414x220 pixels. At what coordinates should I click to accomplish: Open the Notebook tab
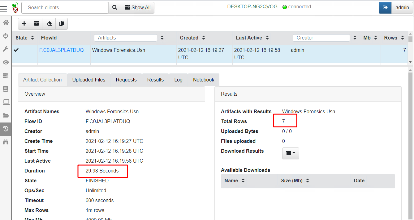[x=203, y=80]
